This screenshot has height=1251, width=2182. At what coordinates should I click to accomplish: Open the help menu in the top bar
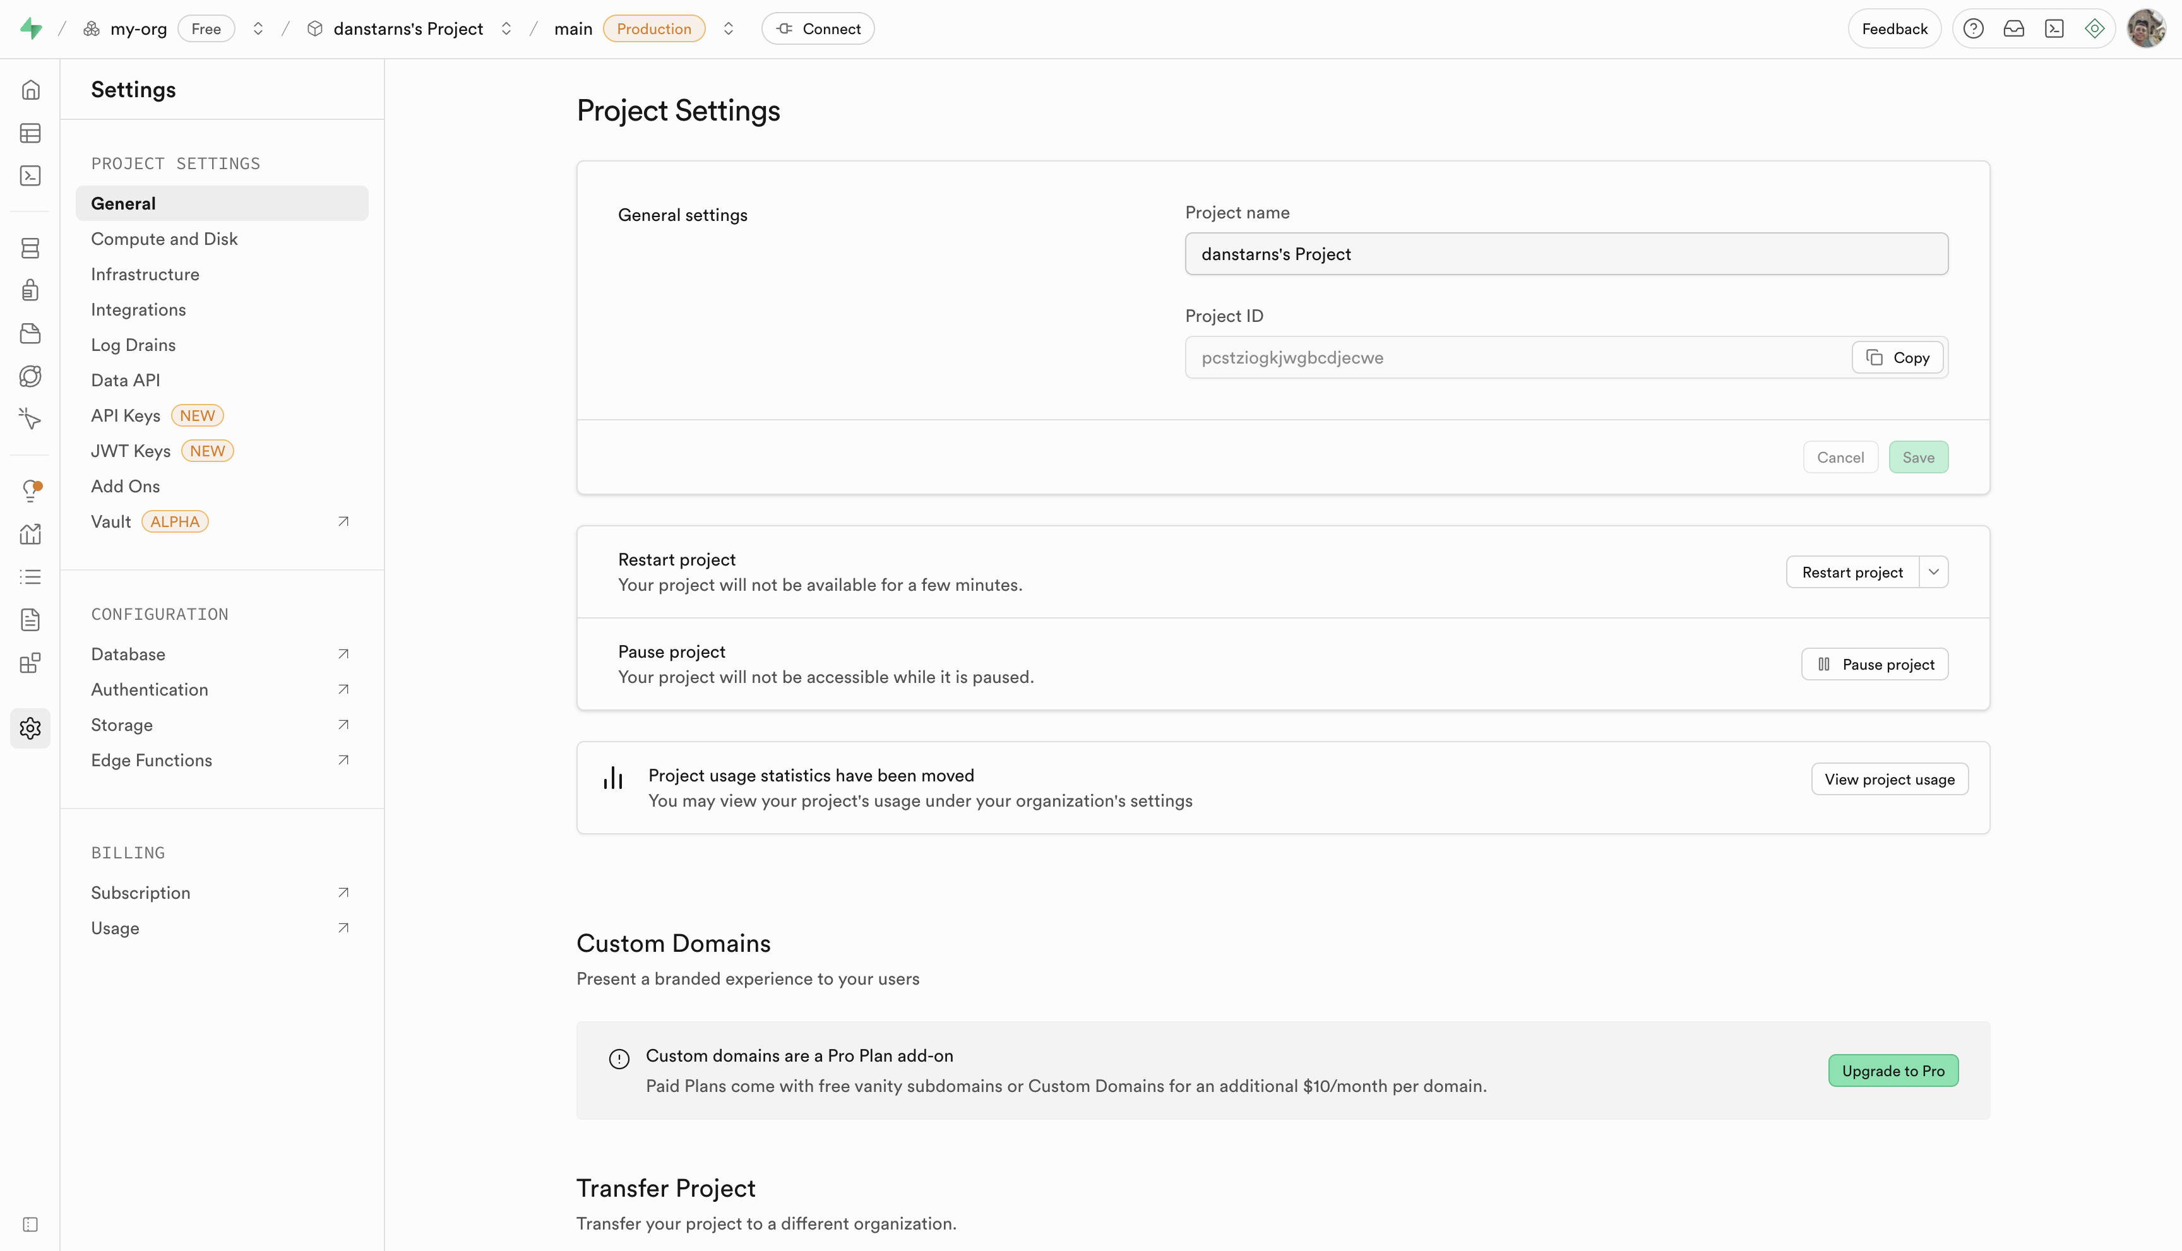(x=1973, y=28)
